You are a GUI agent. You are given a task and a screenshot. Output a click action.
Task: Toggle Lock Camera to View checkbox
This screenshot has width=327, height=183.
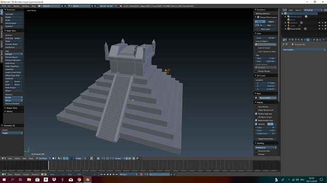[x=256, y=51]
